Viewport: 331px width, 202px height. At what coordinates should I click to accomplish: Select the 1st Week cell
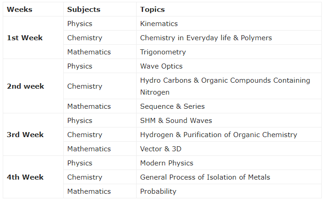coord(33,37)
